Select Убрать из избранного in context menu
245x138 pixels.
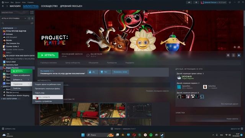21,76
